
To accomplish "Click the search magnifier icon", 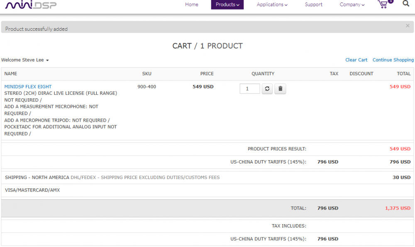I will [x=406, y=4].
